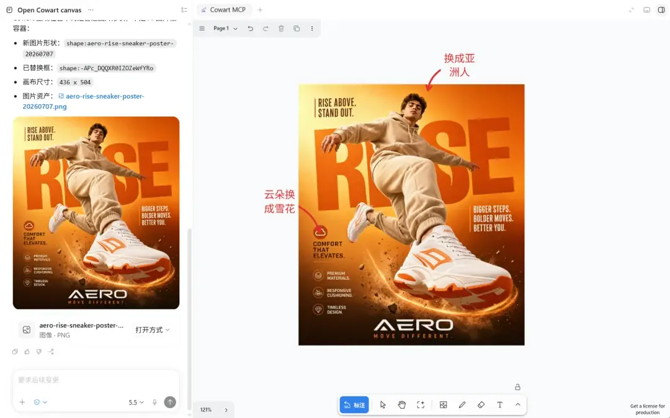Click the microphone voice input icon
Image resolution: width=670 pixels, height=418 pixels.
(154, 402)
